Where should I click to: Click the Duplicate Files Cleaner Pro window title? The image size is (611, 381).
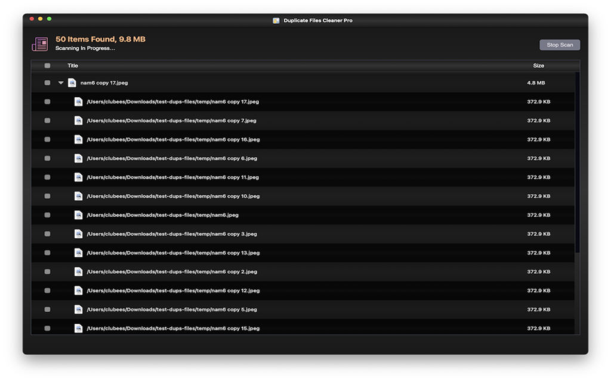318,21
